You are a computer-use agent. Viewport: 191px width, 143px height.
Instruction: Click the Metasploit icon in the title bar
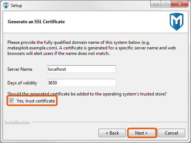[x=6, y=6]
